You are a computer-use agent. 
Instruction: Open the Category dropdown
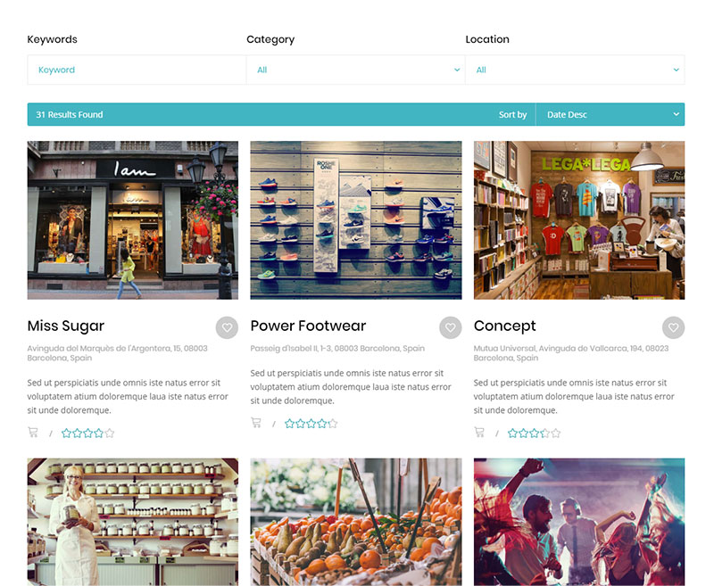tap(355, 70)
